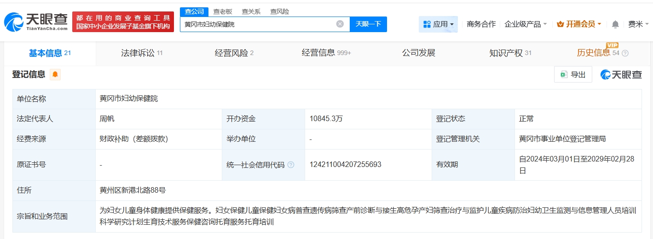653x239 pixels.
Task: Click the apps grid icon in 应用 button
Action: tap(427, 24)
